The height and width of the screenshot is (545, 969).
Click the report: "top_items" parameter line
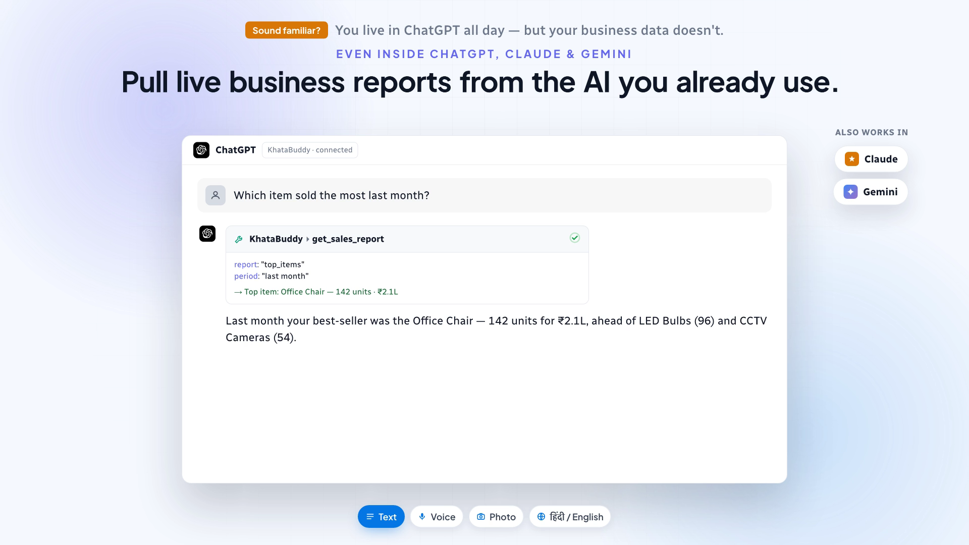[269, 264]
